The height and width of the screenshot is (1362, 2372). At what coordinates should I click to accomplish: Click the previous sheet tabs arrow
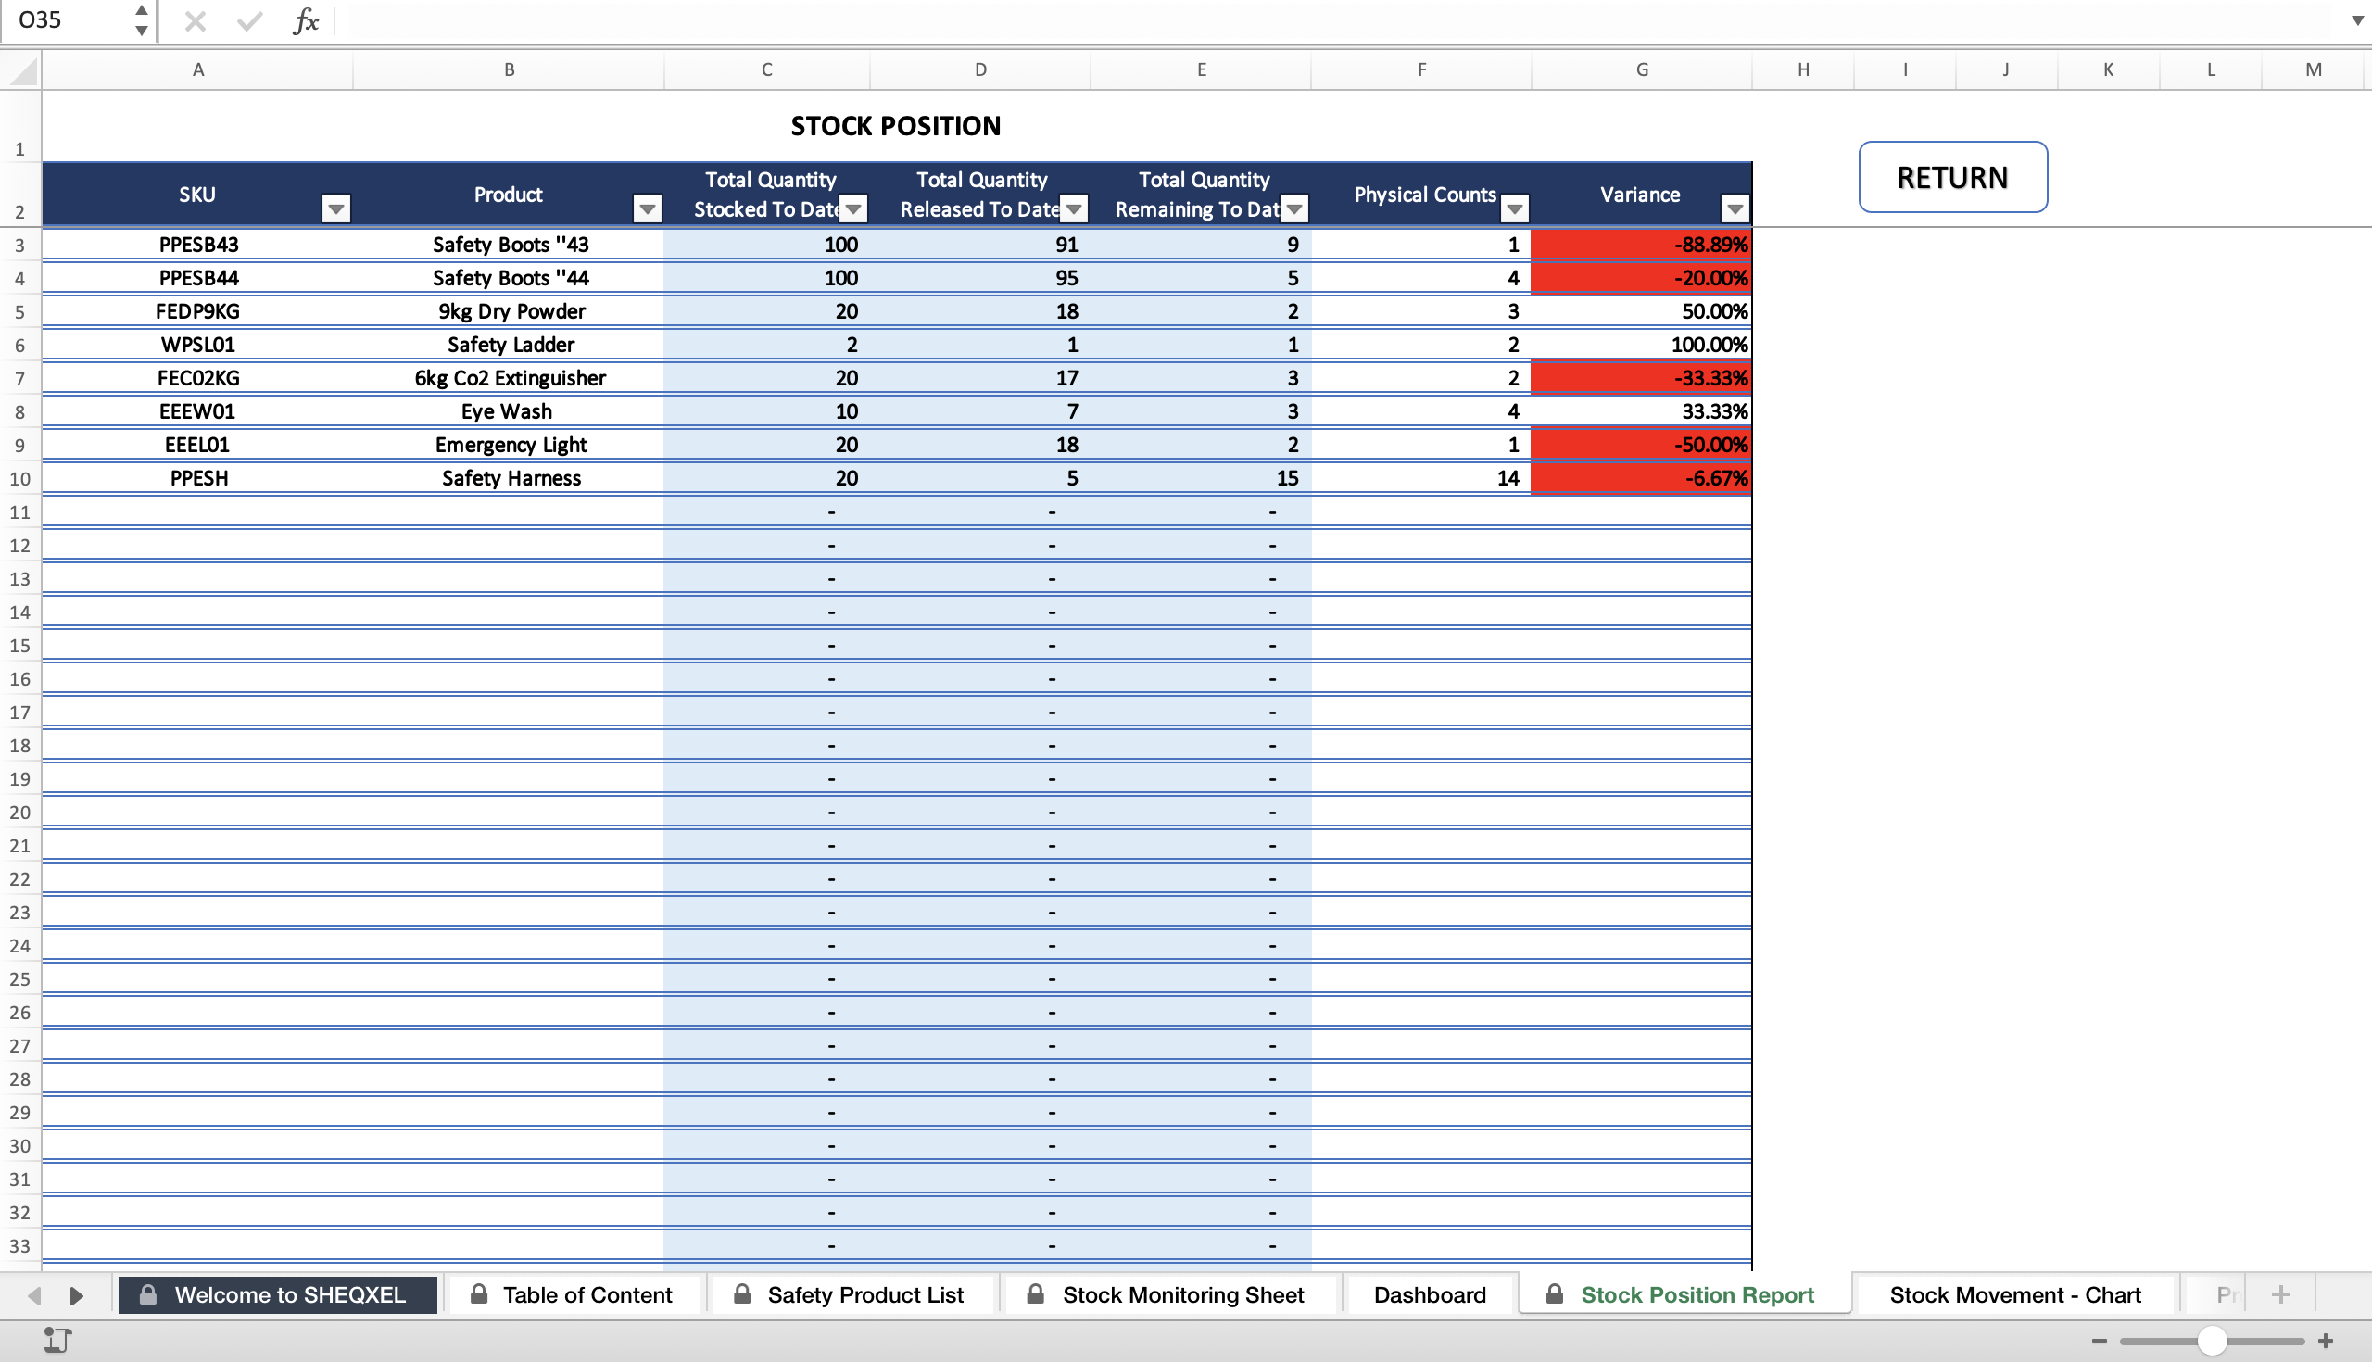point(35,1295)
